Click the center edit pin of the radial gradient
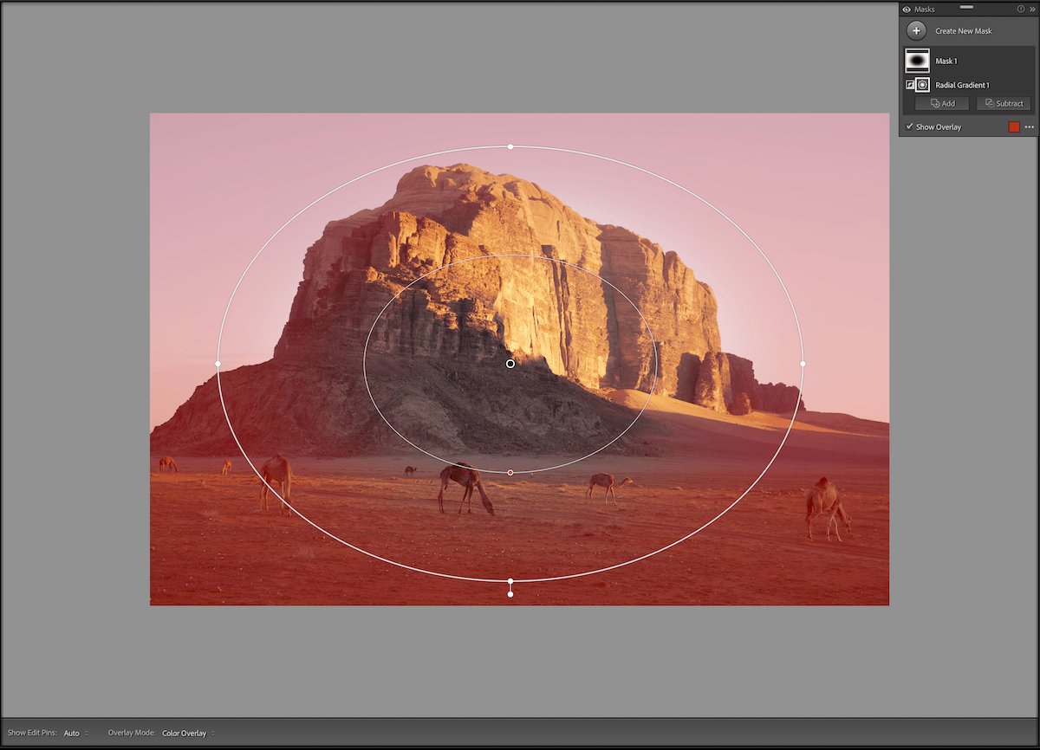Image resolution: width=1040 pixels, height=750 pixels. (x=510, y=364)
